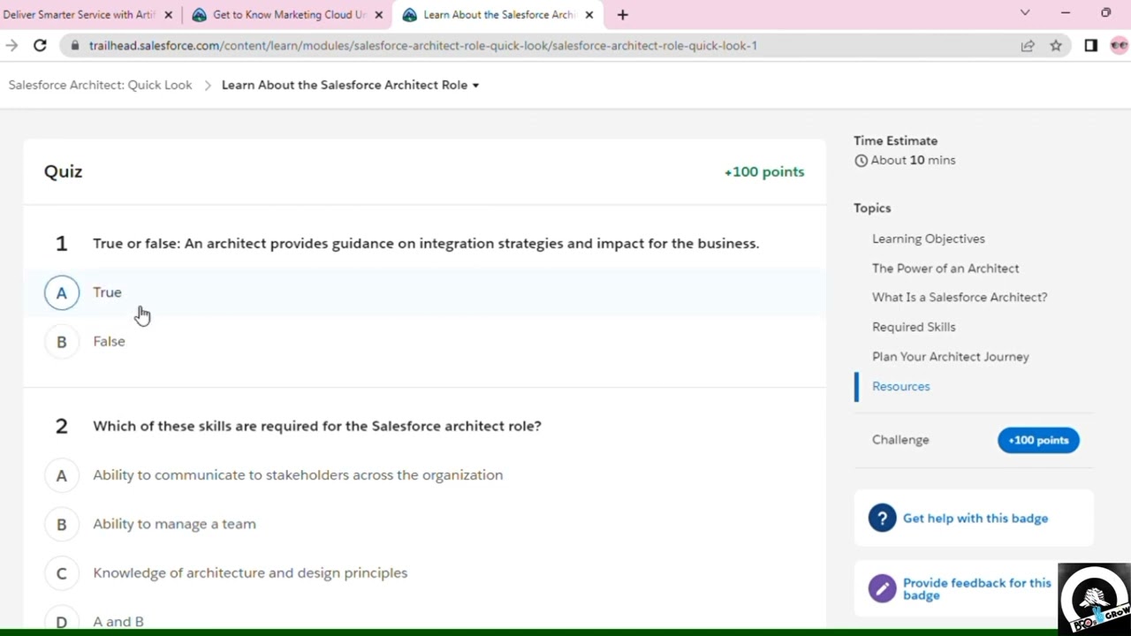1131x636 pixels.
Task: Open the Learn About the Salesforce Architect Role dropdown
Action: coord(350,85)
